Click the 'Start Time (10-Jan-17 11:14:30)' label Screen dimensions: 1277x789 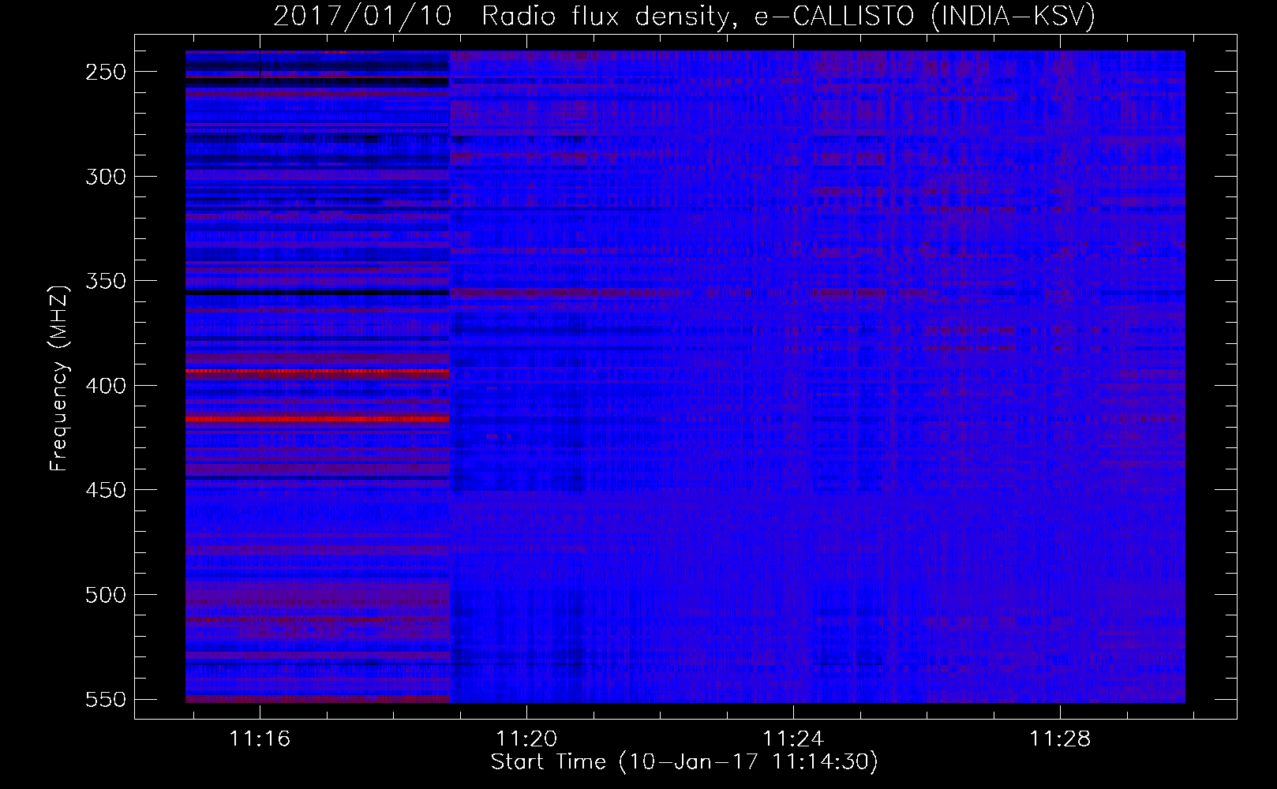(x=684, y=762)
